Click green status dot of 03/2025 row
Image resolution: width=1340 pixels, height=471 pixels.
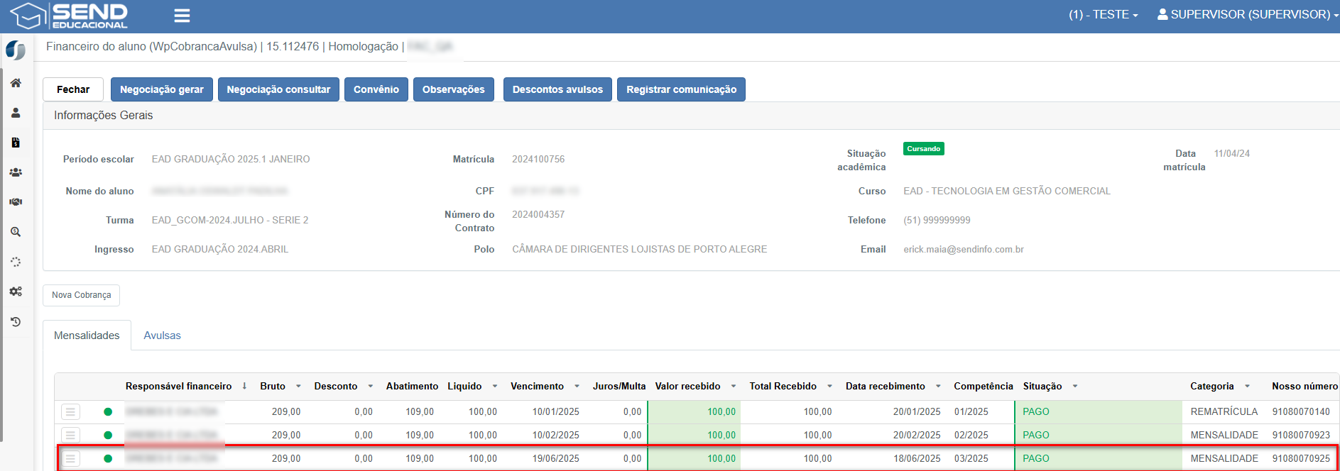[x=108, y=458]
